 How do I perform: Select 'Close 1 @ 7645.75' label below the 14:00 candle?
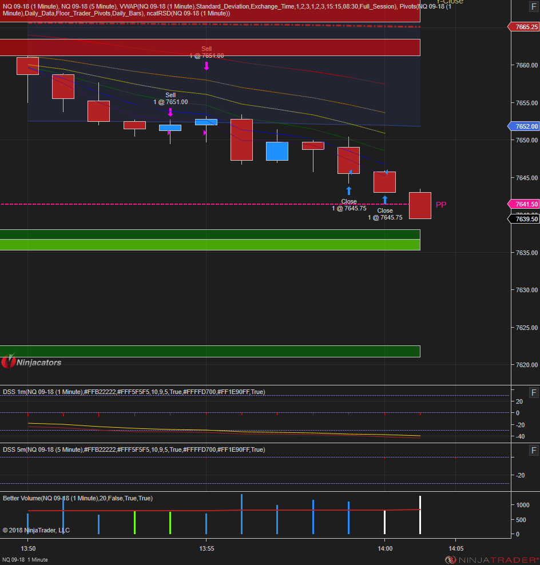click(385, 214)
